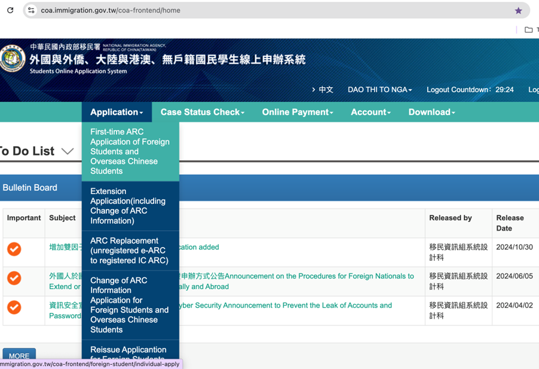Open the bulletin ending in 'cation added'
Screen dimensions: 539x369
[199, 247]
